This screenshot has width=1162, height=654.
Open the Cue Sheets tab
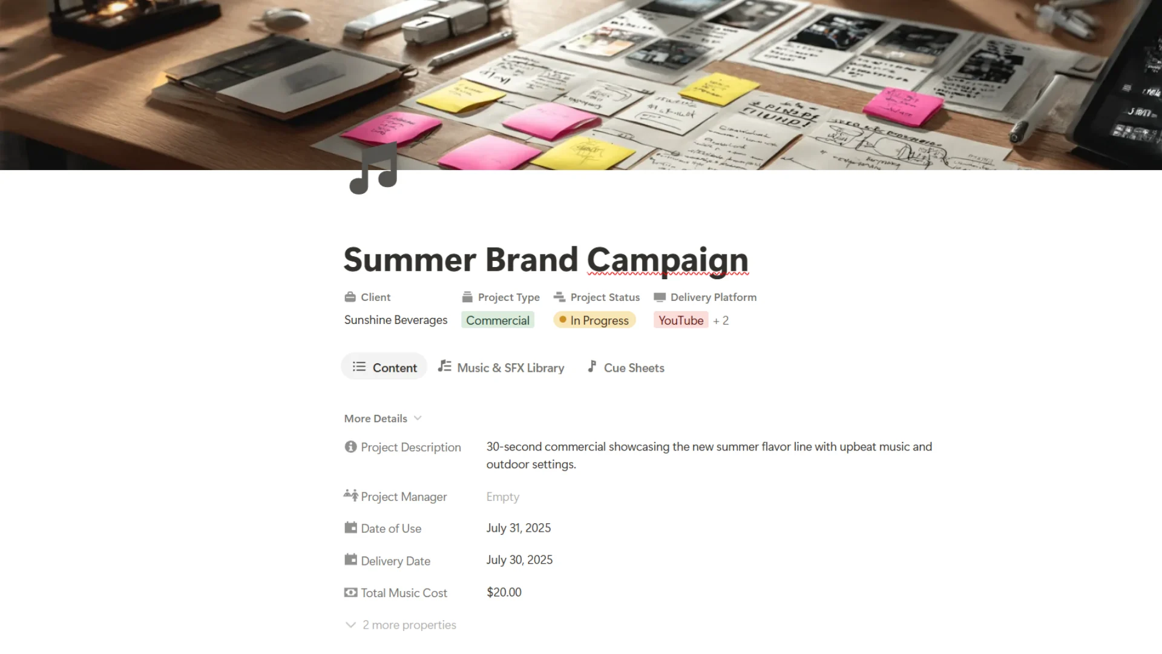point(626,368)
